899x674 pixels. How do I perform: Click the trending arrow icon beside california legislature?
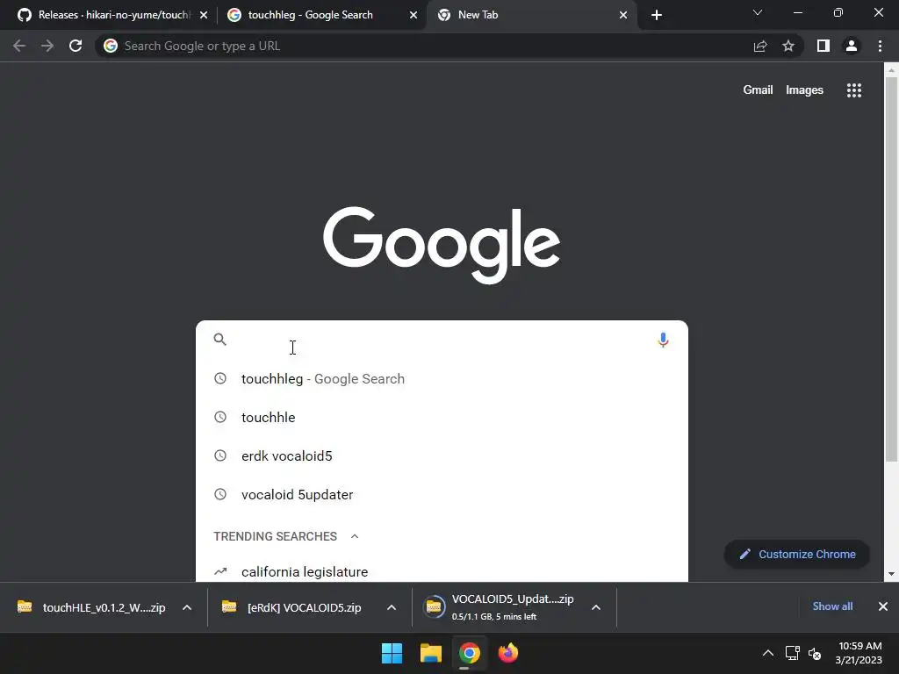(220, 571)
